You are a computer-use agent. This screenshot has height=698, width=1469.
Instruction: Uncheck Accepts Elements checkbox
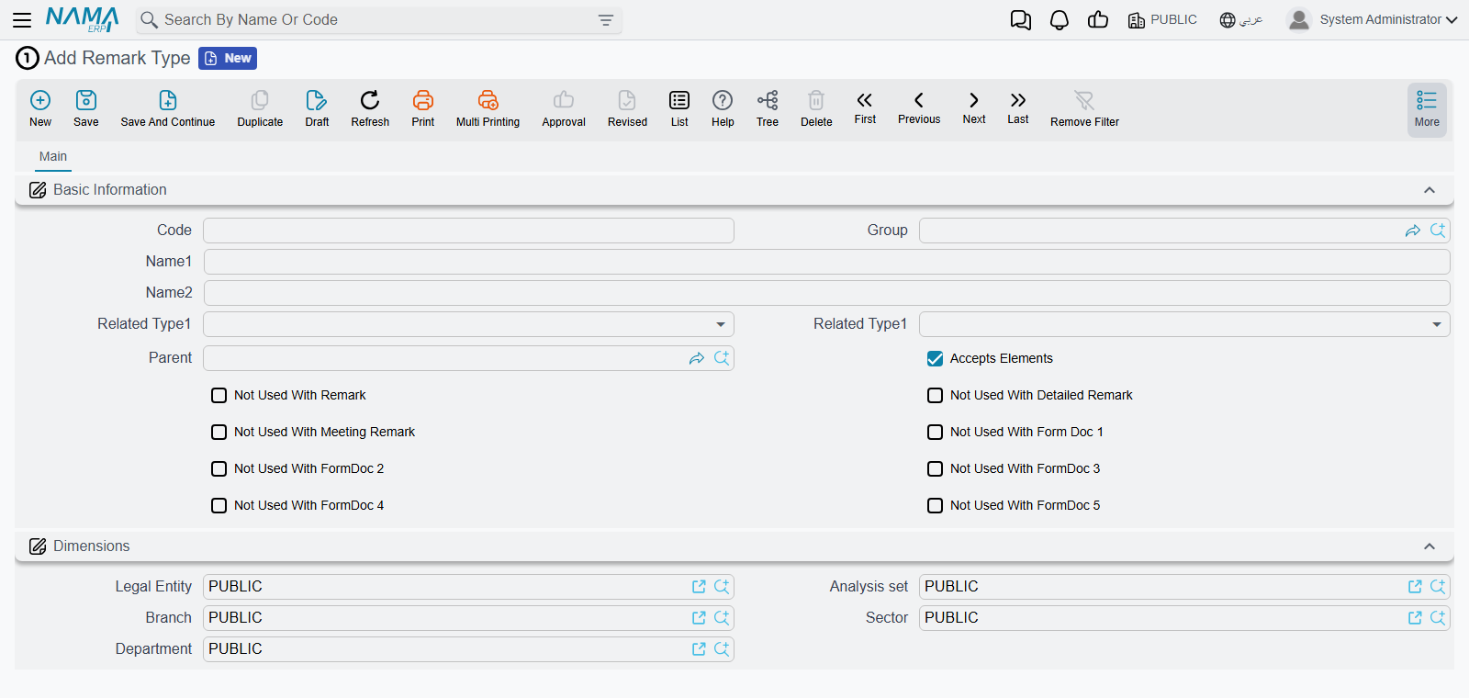(936, 359)
